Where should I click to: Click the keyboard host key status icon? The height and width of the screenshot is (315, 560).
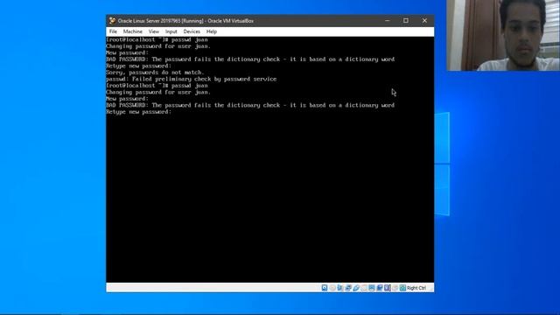402,288
